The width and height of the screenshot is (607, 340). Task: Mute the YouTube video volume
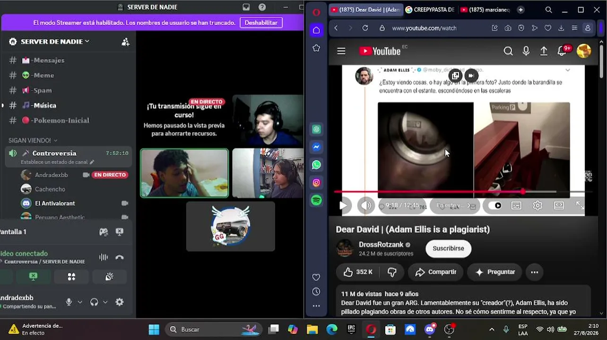[x=366, y=205]
